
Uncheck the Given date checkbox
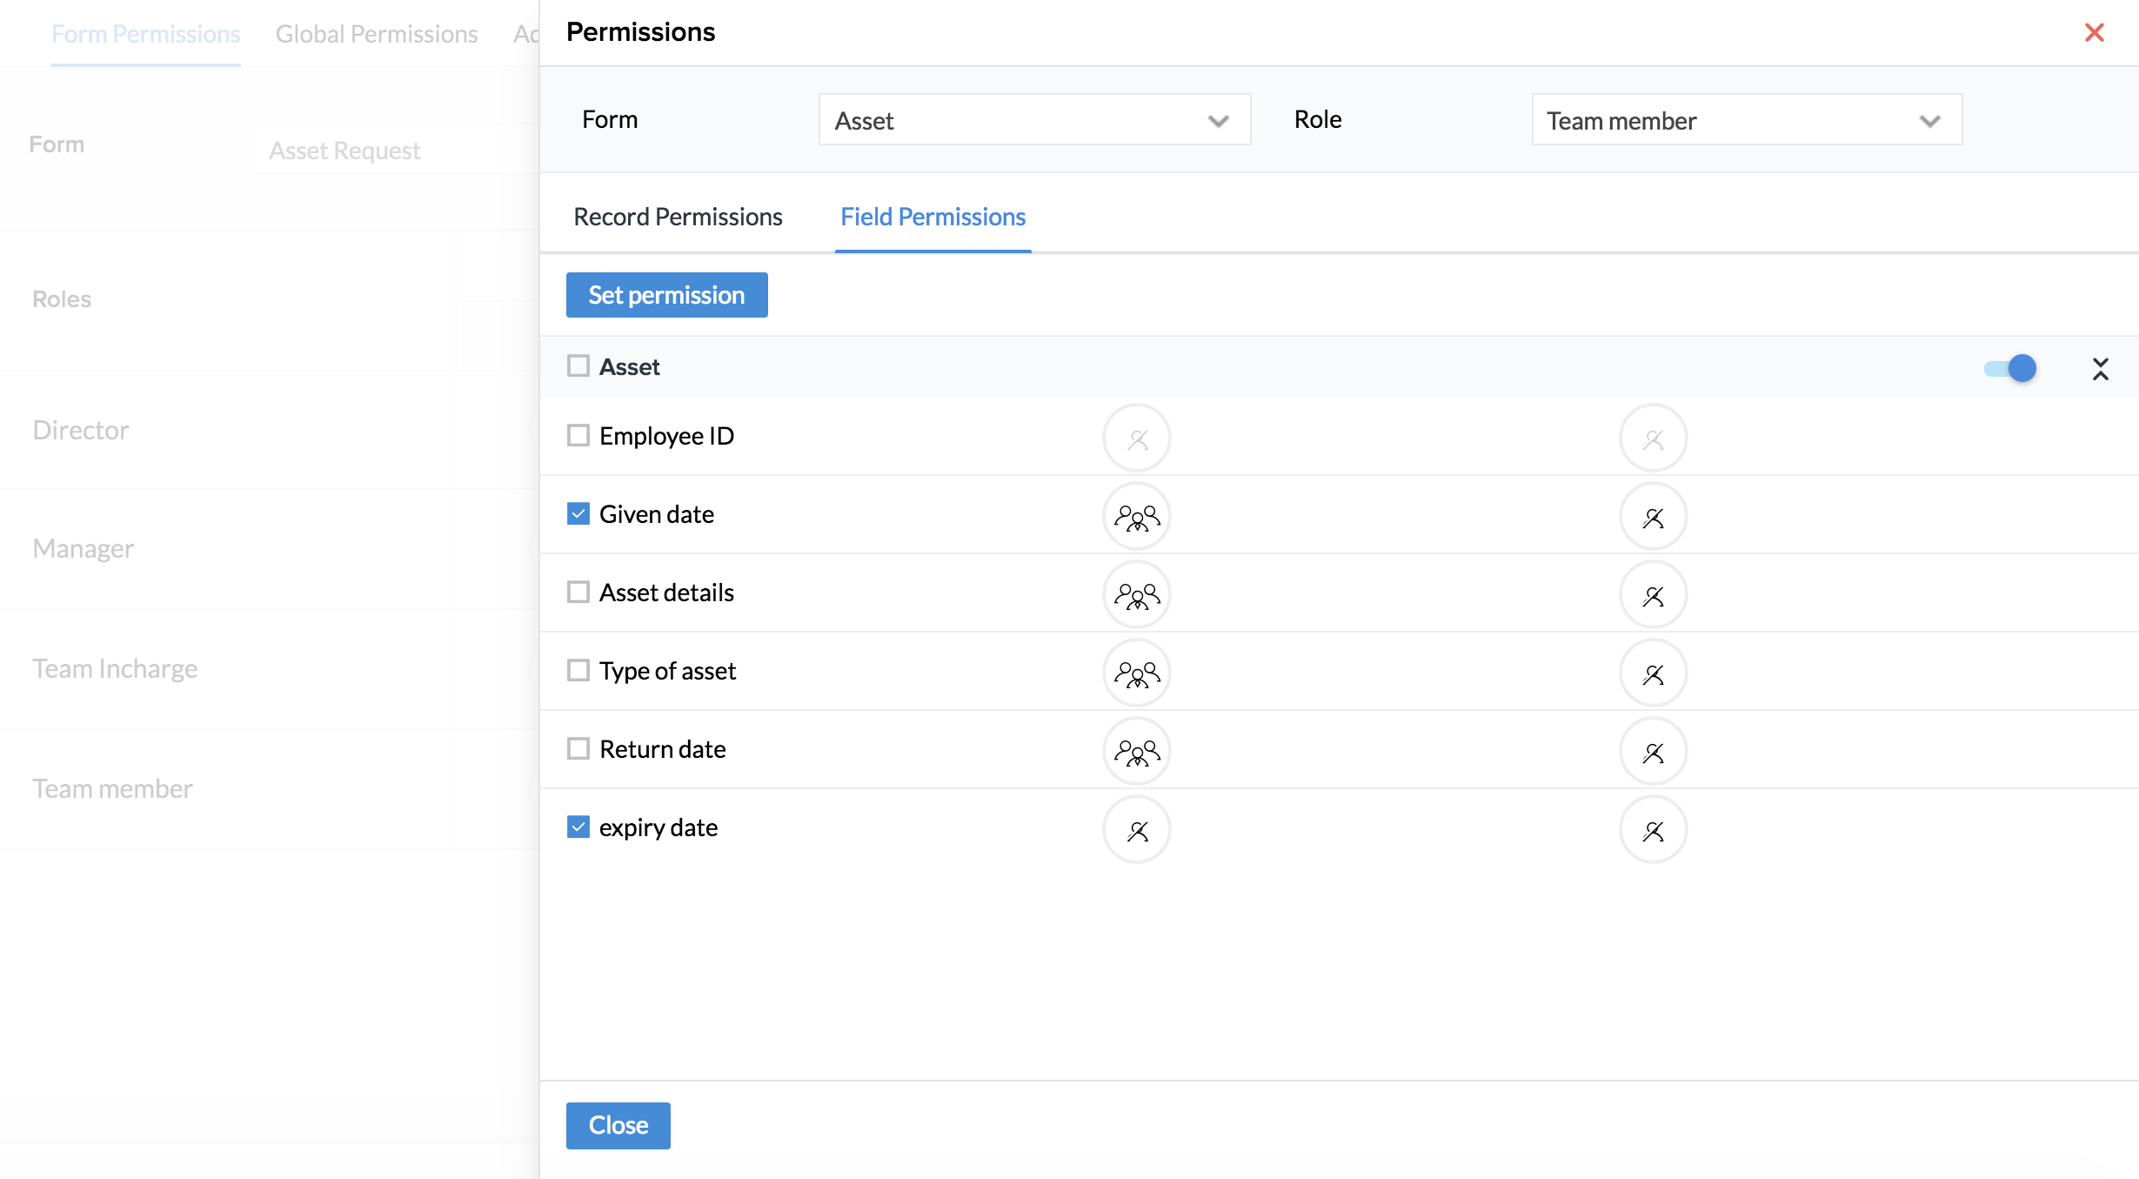578,514
